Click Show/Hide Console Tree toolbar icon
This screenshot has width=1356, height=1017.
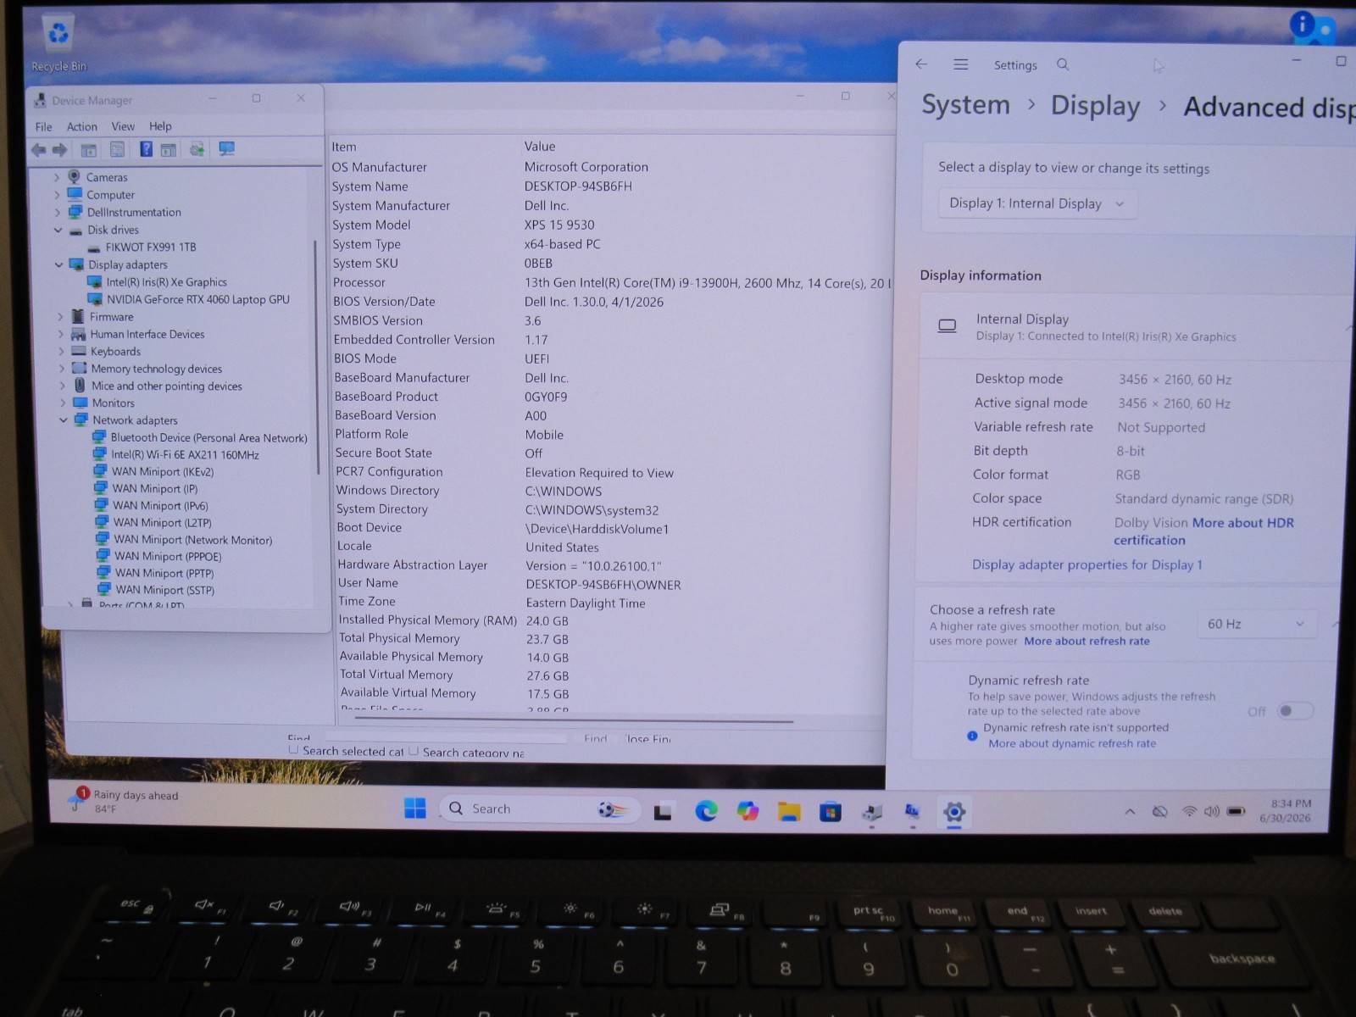88,150
